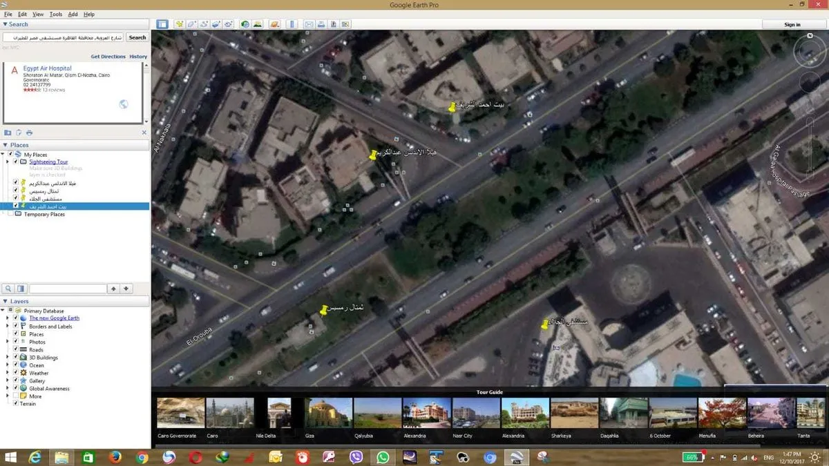Select the Add Path tool

point(204,24)
